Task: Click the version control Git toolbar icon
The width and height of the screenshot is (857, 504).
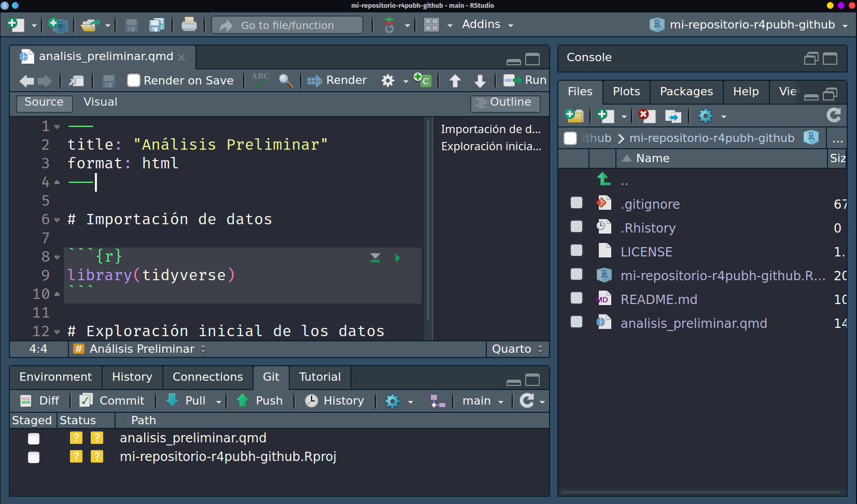Action: point(389,24)
